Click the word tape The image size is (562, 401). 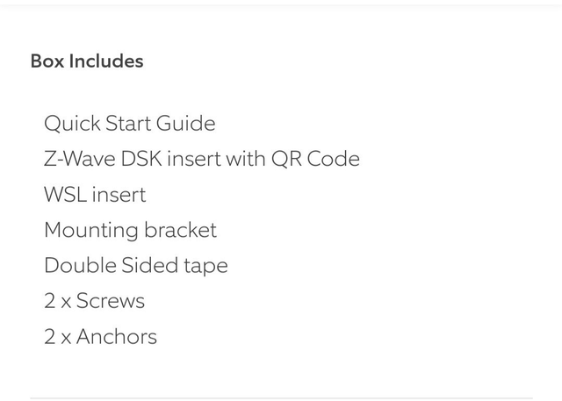tap(205, 266)
